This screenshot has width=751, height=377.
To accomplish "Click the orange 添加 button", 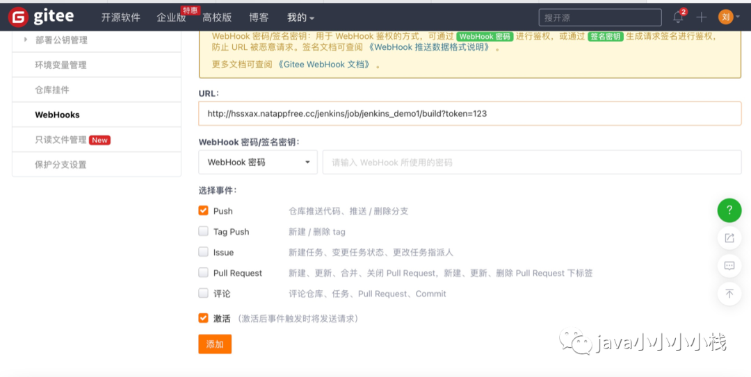I will point(215,344).
